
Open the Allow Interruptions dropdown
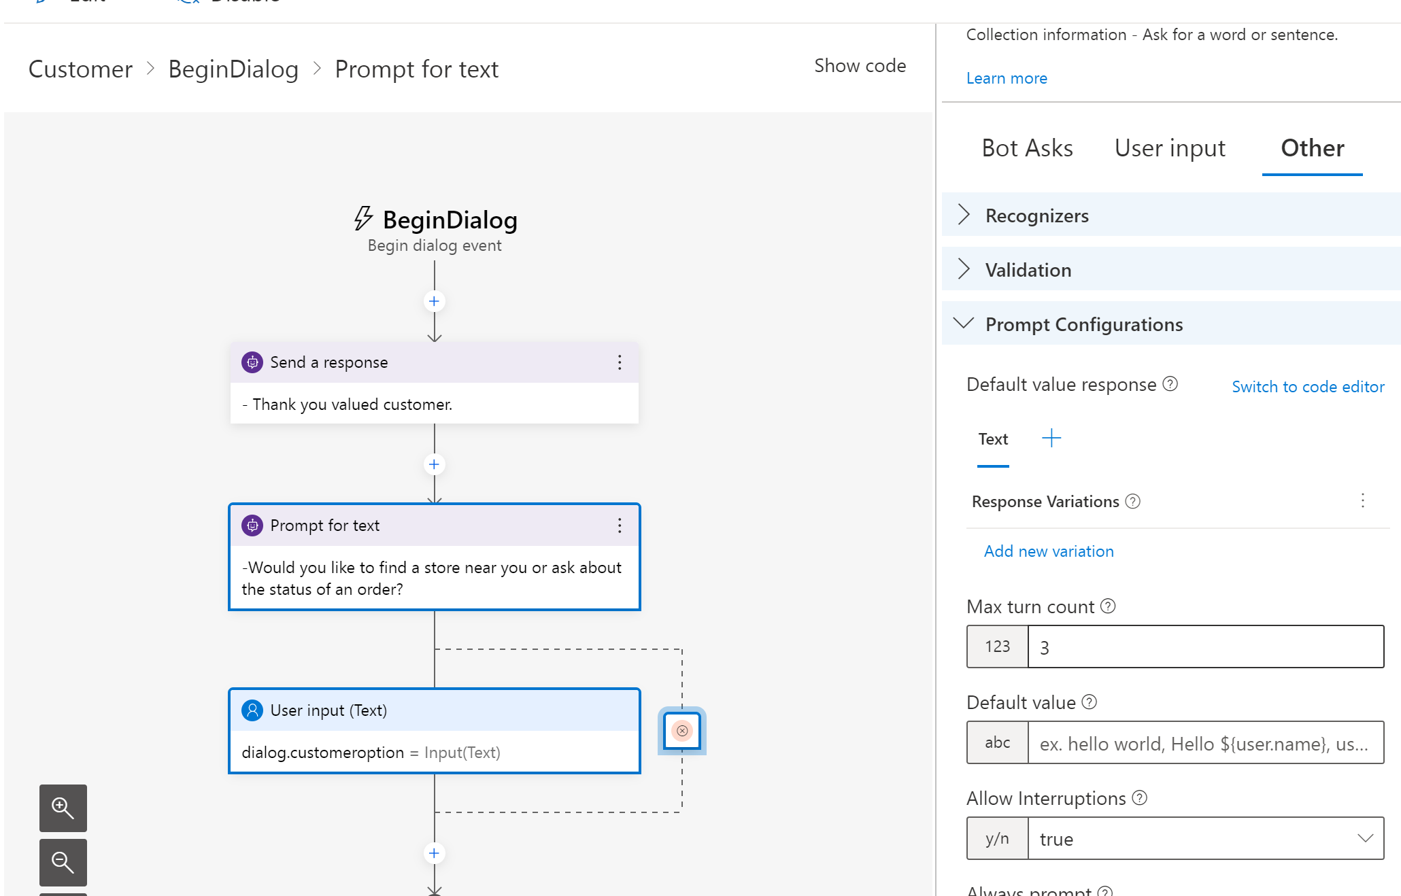pos(1365,838)
